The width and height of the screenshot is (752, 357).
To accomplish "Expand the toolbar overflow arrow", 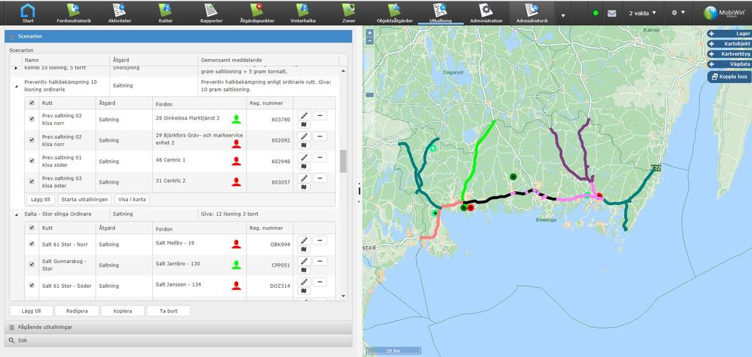I will point(563,15).
